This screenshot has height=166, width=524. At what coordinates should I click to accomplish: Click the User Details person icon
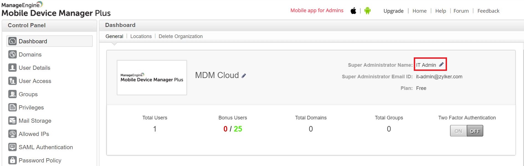(12, 68)
